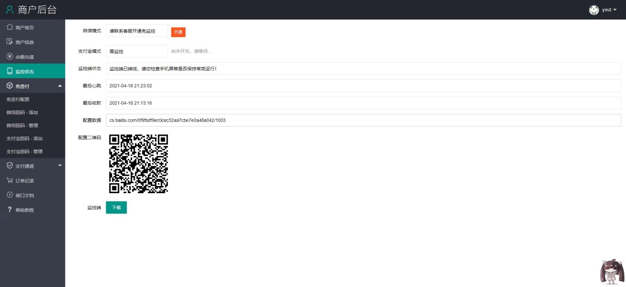Open 免签付配置 submenu item
This screenshot has width=626, height=287.
pos(33,99)
